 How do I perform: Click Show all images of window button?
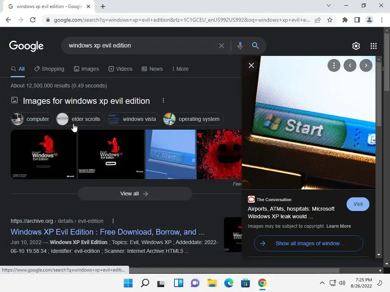[308, 243]
